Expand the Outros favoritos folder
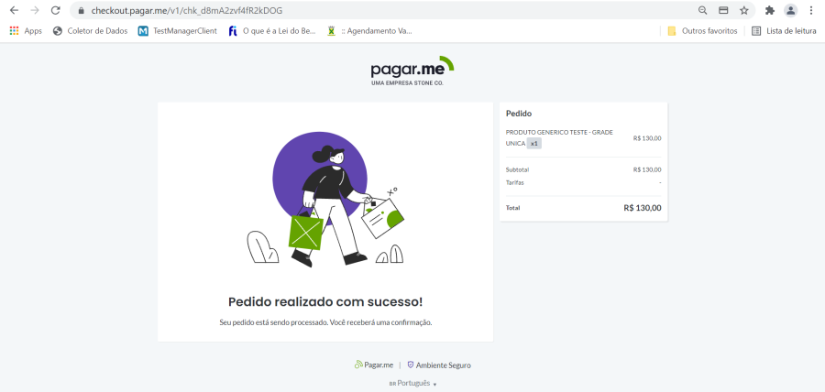The image size is (825, 392). (702, 31)
